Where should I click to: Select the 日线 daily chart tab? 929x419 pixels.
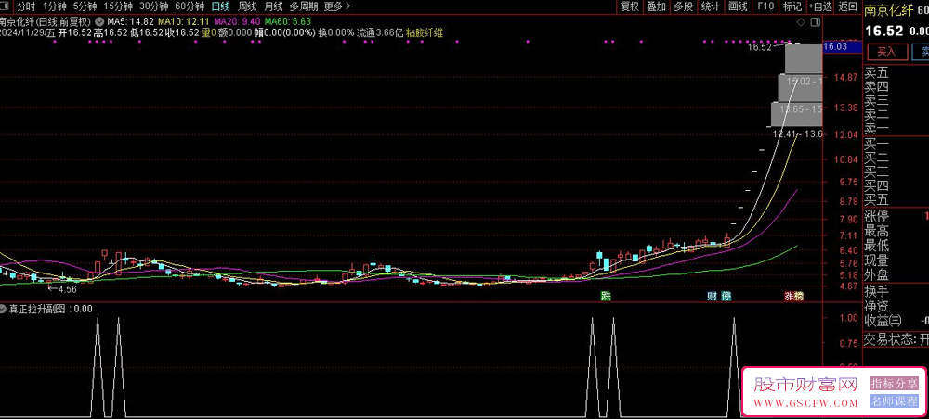click(x=221, y=7)
